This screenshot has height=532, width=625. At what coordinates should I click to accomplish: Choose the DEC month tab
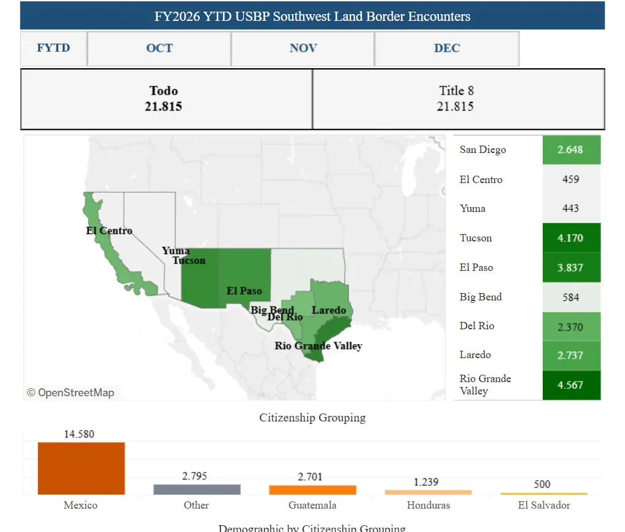click(x=446, y=49)
